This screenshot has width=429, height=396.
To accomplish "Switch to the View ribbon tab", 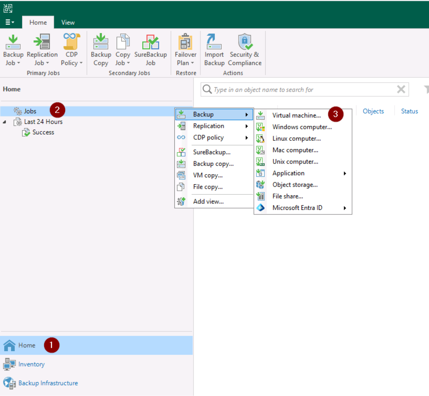I will tap(68, 22).
